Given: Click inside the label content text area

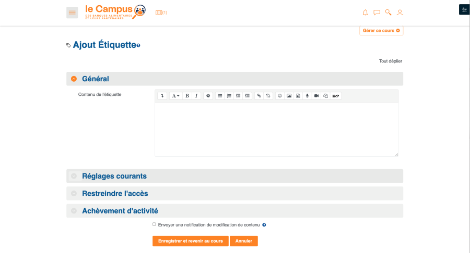Looking at the screenshot, I should click(276, 129).
